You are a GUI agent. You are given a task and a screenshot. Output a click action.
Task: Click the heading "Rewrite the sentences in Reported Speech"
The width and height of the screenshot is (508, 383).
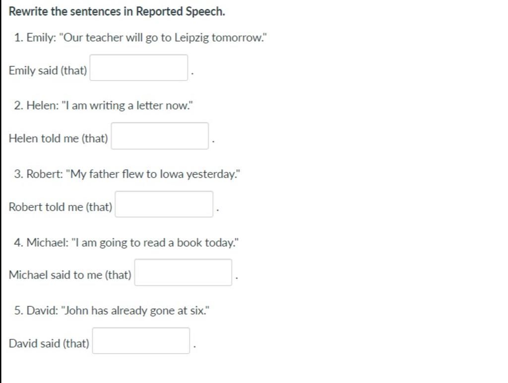pos(117,11)
